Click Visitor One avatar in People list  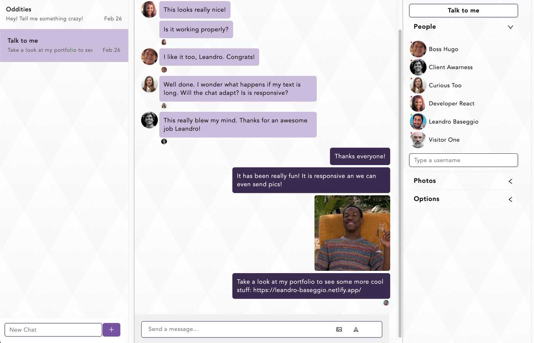click(x=418, y=140)
